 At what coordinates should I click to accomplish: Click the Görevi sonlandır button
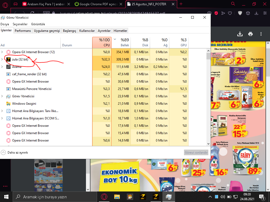(x=196, y=153)
